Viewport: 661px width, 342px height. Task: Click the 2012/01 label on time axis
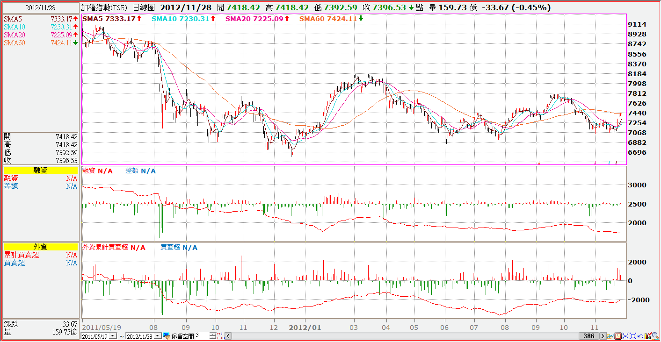(x=305, y=328)
